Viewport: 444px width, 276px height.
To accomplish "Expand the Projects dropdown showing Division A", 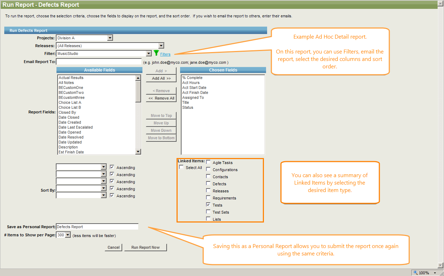I will [x=110, y=38].
